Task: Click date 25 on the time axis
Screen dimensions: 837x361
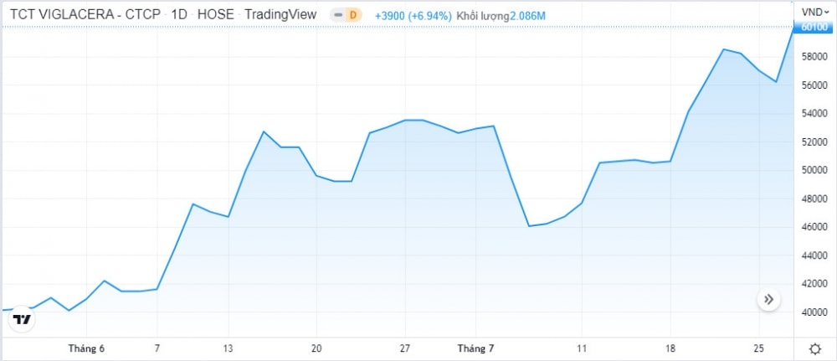Action: 759,348
